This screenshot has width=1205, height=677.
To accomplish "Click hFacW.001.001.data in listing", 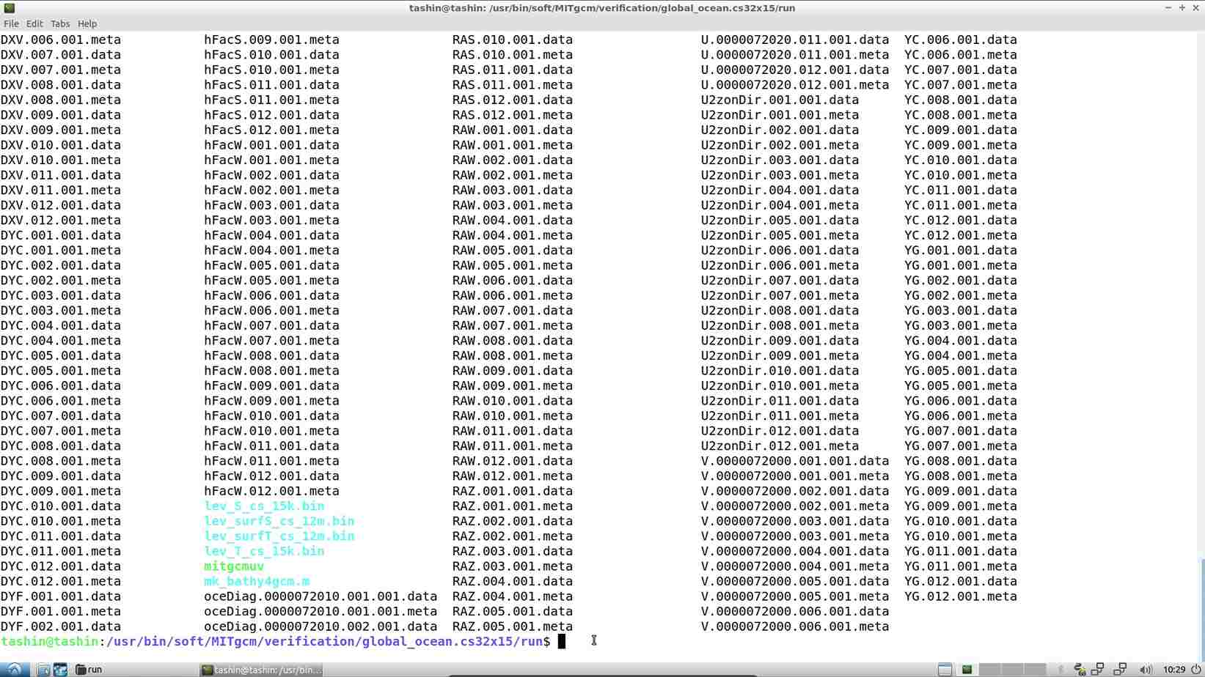I will (271, 145).
